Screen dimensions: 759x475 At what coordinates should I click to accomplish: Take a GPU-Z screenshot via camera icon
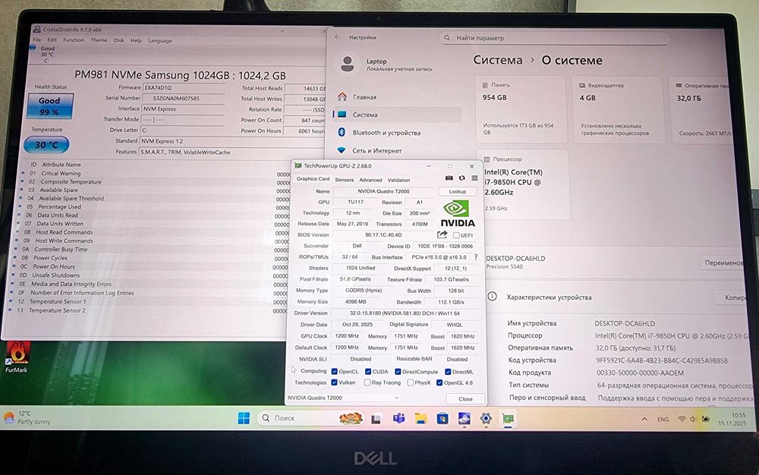449,178
